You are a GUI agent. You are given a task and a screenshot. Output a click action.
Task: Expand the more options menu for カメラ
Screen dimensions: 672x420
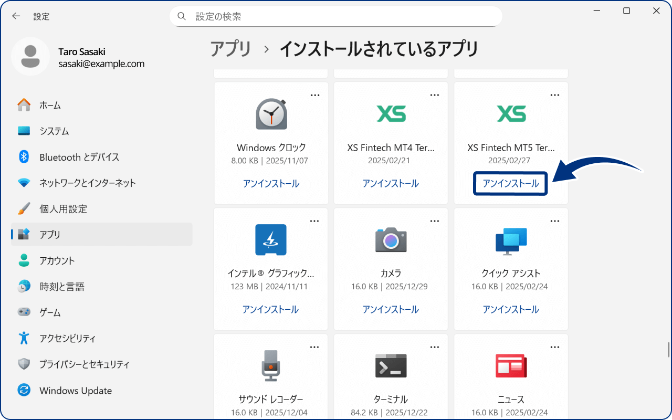click(435, 221)
